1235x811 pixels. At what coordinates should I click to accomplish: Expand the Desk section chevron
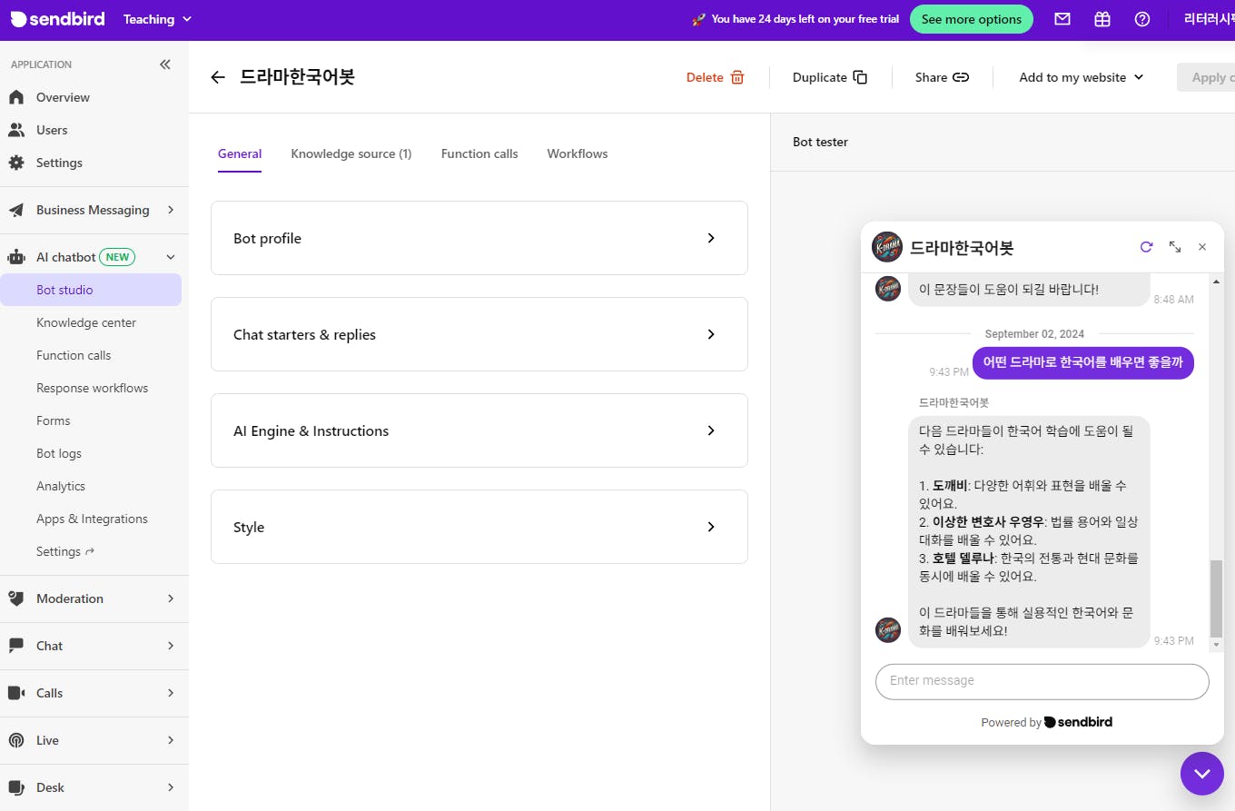point(171,787)
